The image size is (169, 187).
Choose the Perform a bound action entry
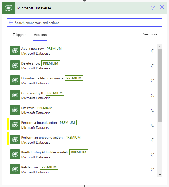[82, 125]
